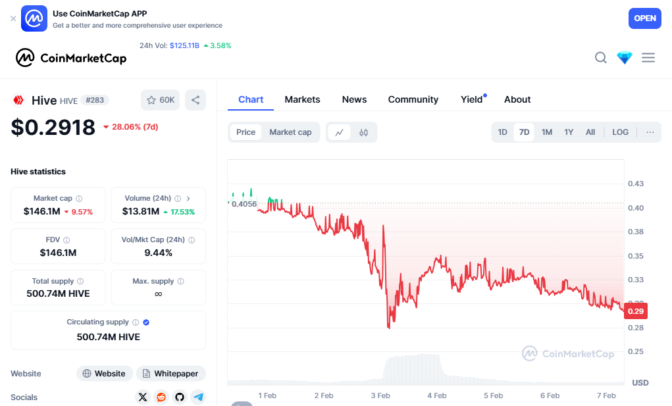Open the Reddit social icon

coord(161,397)
